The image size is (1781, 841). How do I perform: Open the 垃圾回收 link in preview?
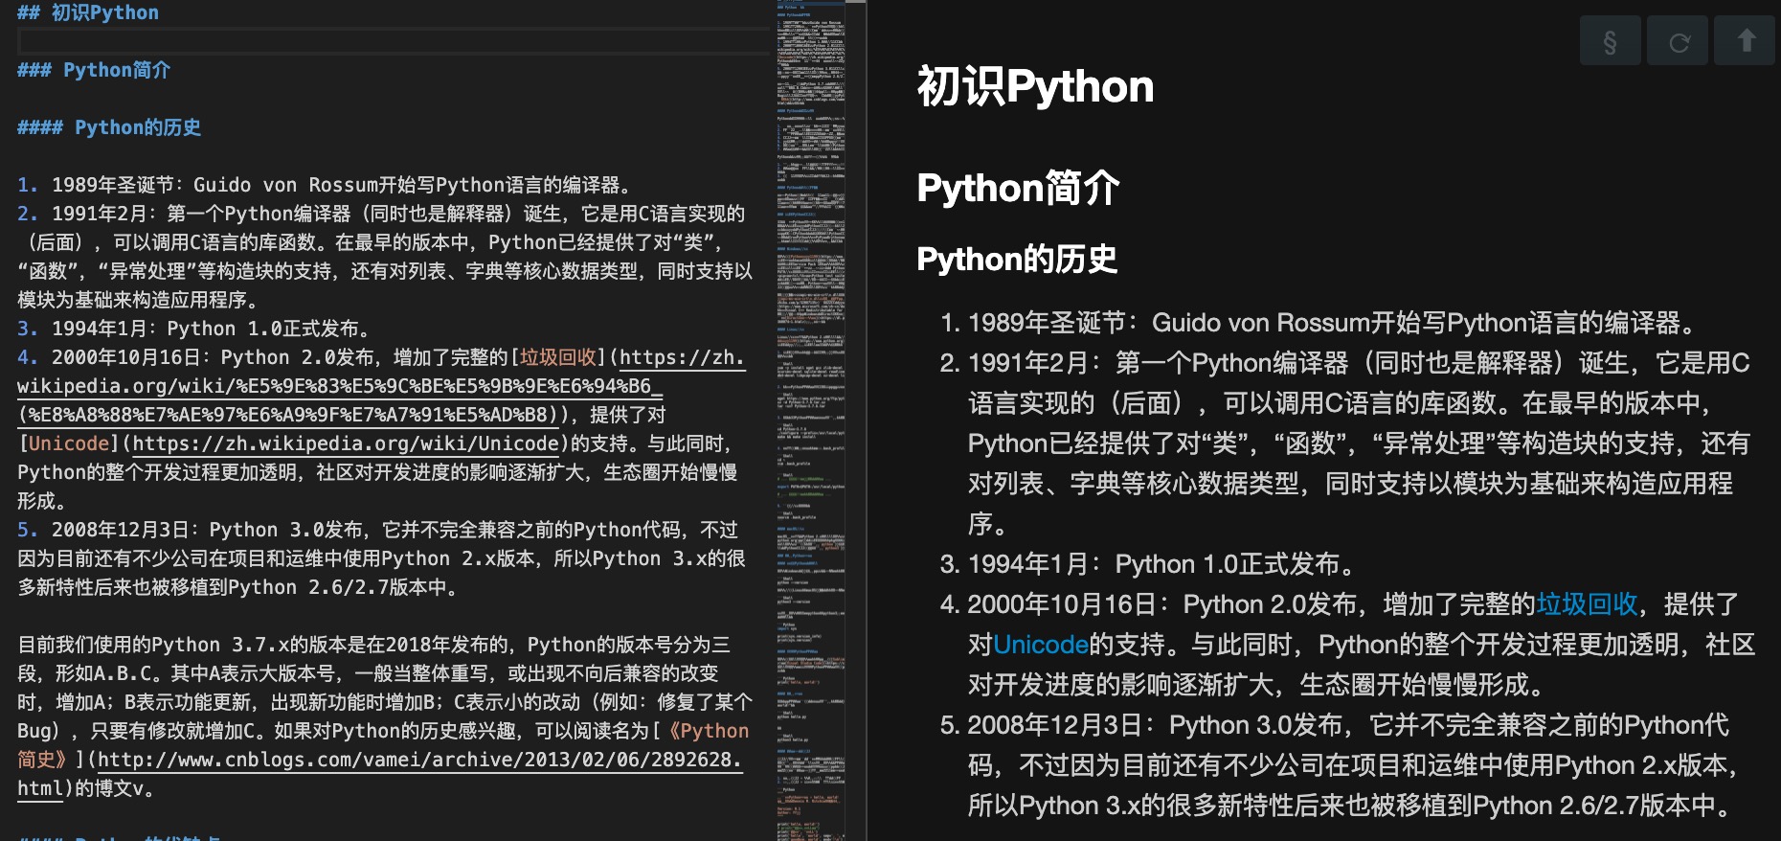[1587, 604]
